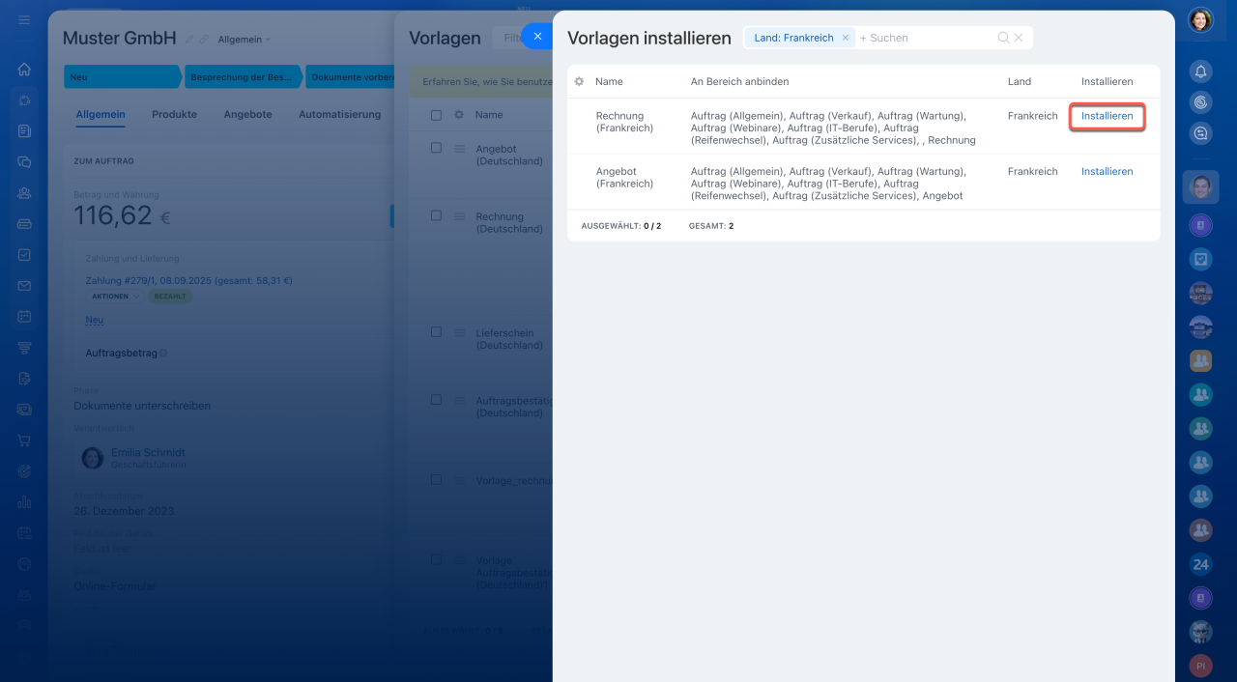This screenshot has width=1237, height=682.
Task: Open the user profile avatar at top right
Action: click(x=1200, y=20)
